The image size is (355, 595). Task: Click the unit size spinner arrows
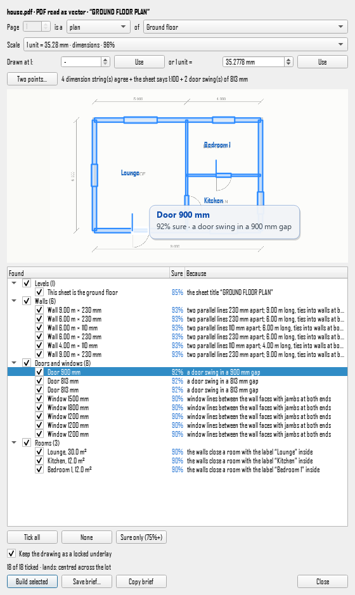[x=288, y=62]
